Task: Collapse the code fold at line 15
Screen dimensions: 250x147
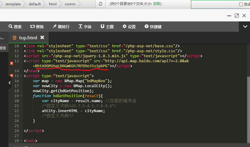Action: 21,76
